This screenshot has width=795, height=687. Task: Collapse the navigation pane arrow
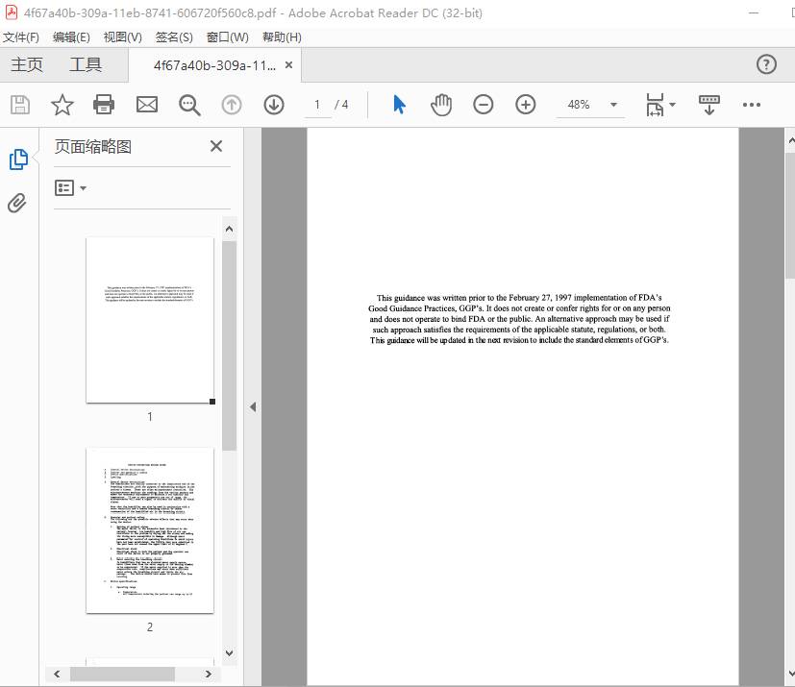click(253, 407)
